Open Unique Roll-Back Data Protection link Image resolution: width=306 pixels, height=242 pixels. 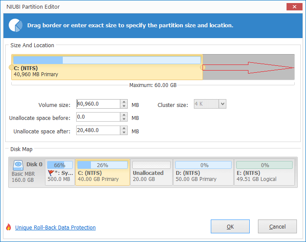tap(55, 228)
